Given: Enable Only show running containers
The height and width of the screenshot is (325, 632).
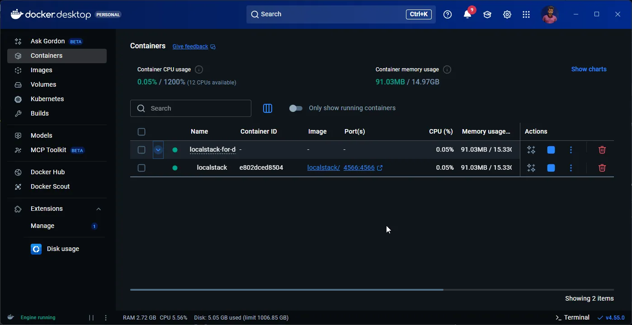Looking at the screenshot, I should tap(296, 108).
